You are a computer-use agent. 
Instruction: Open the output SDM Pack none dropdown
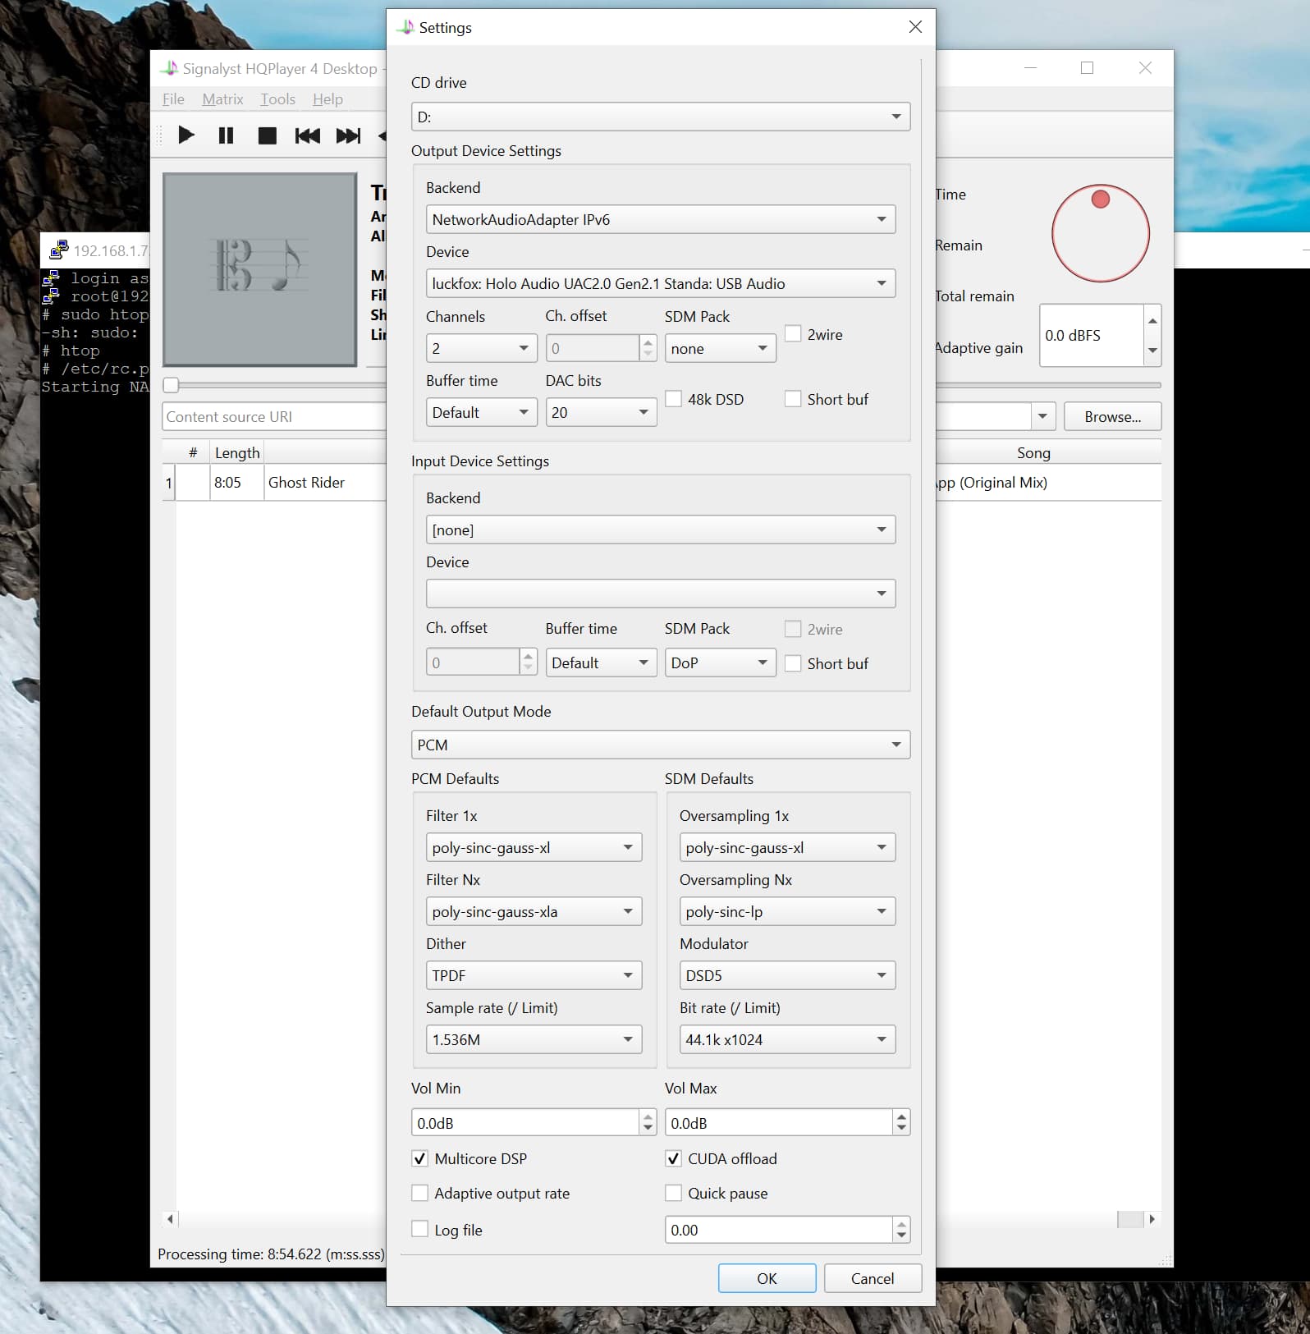(x=720, y=348)
